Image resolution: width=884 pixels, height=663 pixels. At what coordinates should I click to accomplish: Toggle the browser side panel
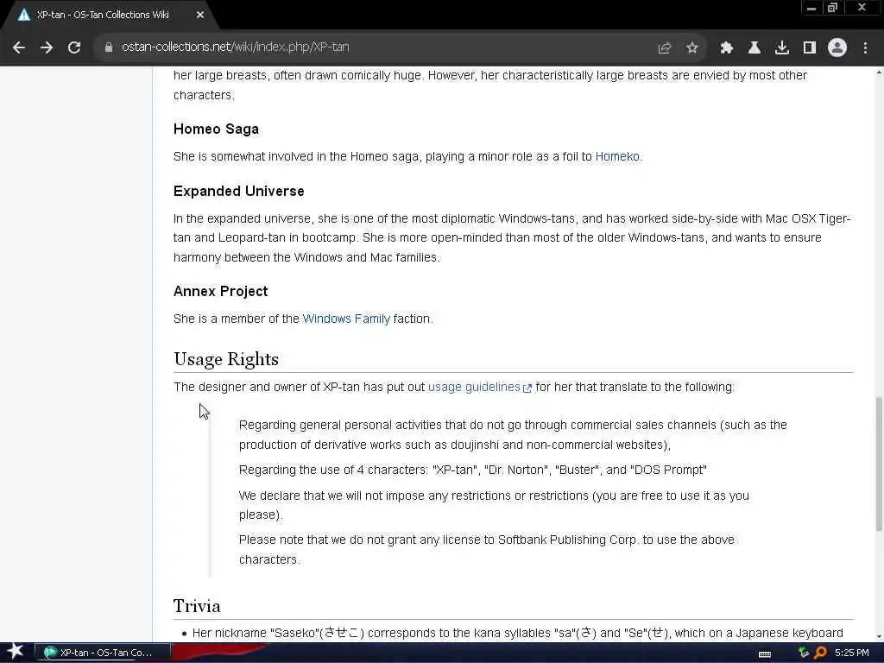point(810,48)
